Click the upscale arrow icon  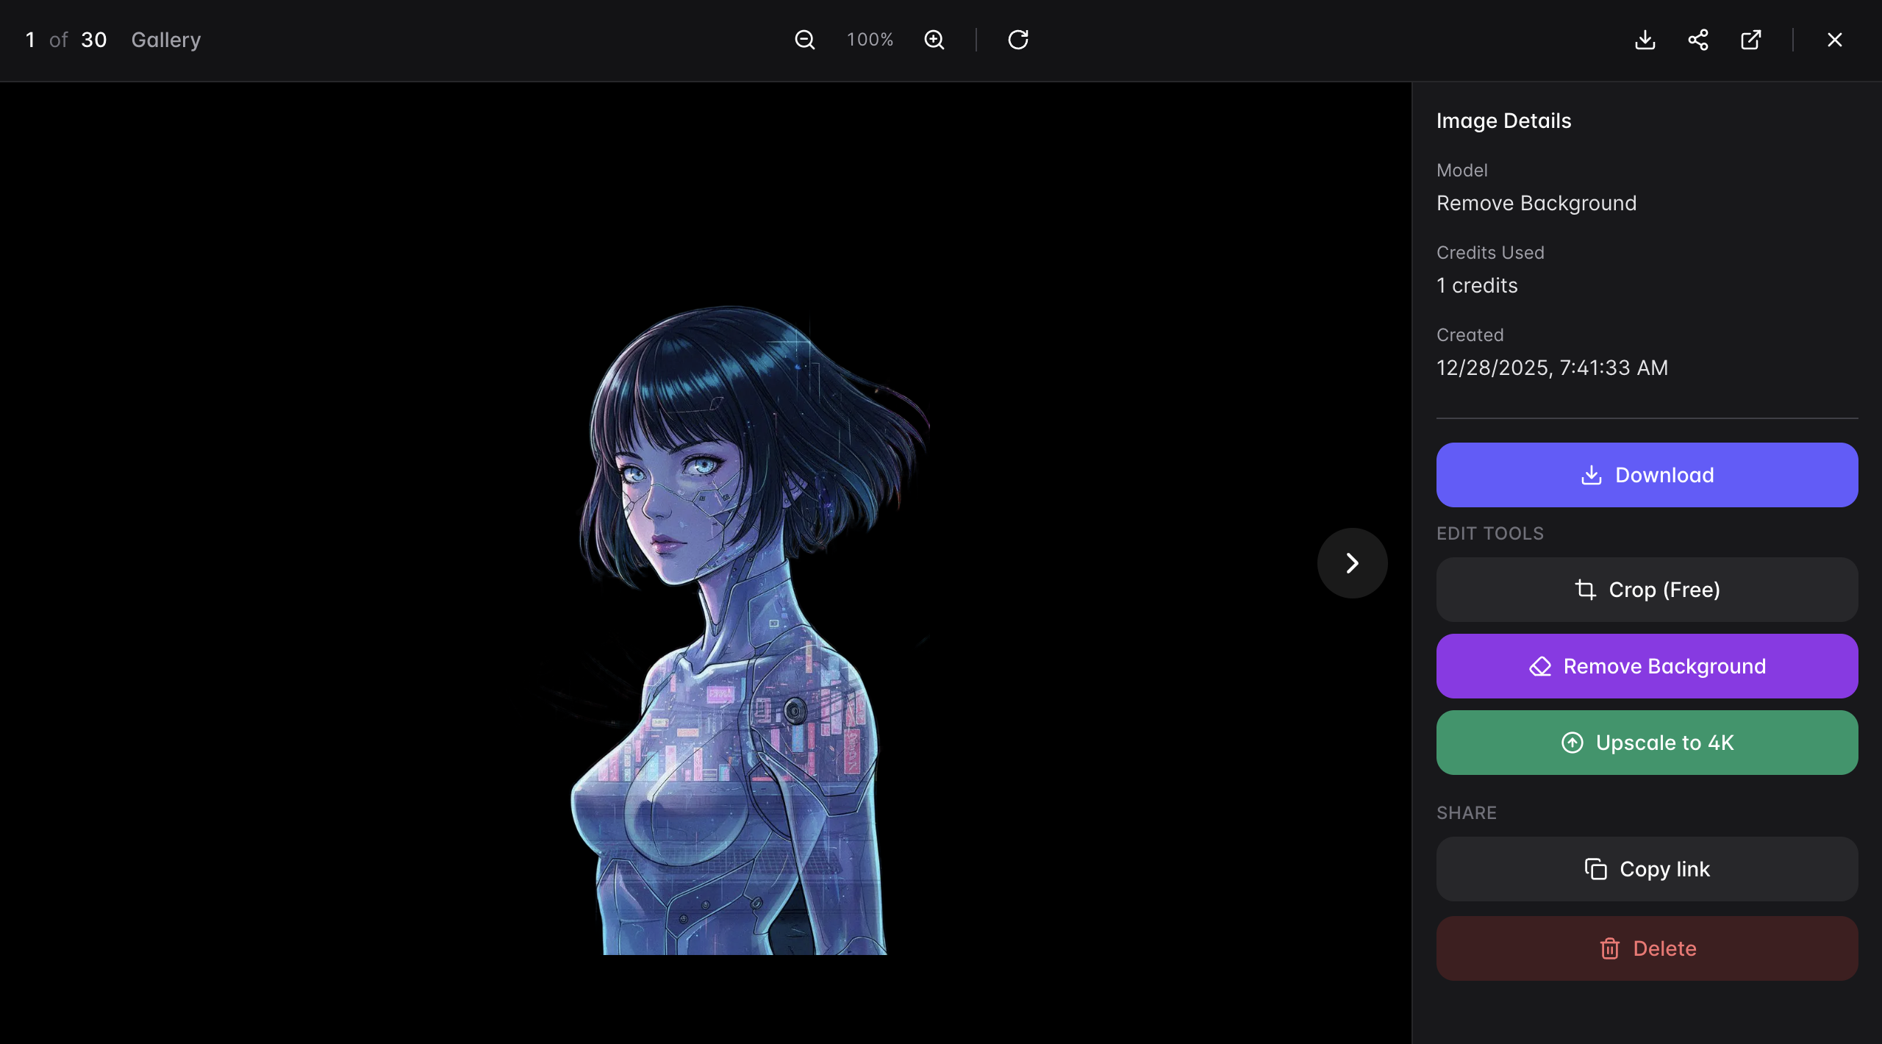(x=1572, y=743)
